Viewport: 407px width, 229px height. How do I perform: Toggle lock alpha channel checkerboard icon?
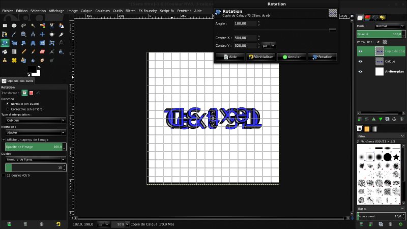pyautogui.click(x=385, y=42)
